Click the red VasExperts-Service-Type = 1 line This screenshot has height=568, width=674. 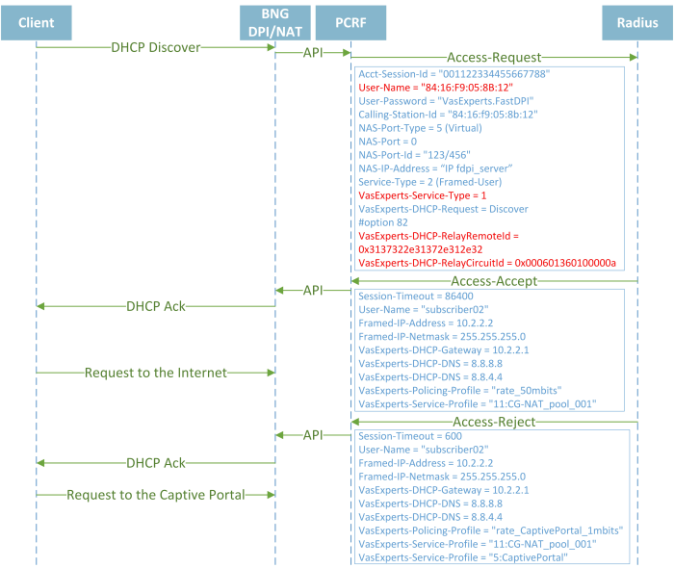422,194
